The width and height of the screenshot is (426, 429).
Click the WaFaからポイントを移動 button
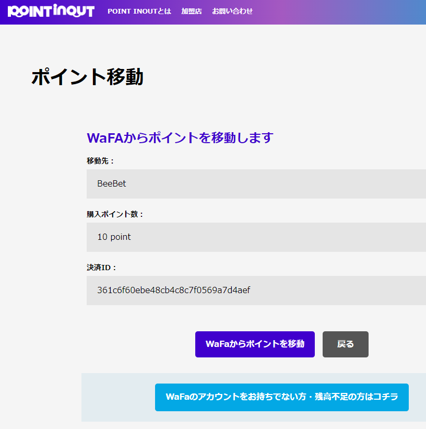(255, 344)
